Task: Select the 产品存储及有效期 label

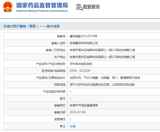Action: click(54, 92)
